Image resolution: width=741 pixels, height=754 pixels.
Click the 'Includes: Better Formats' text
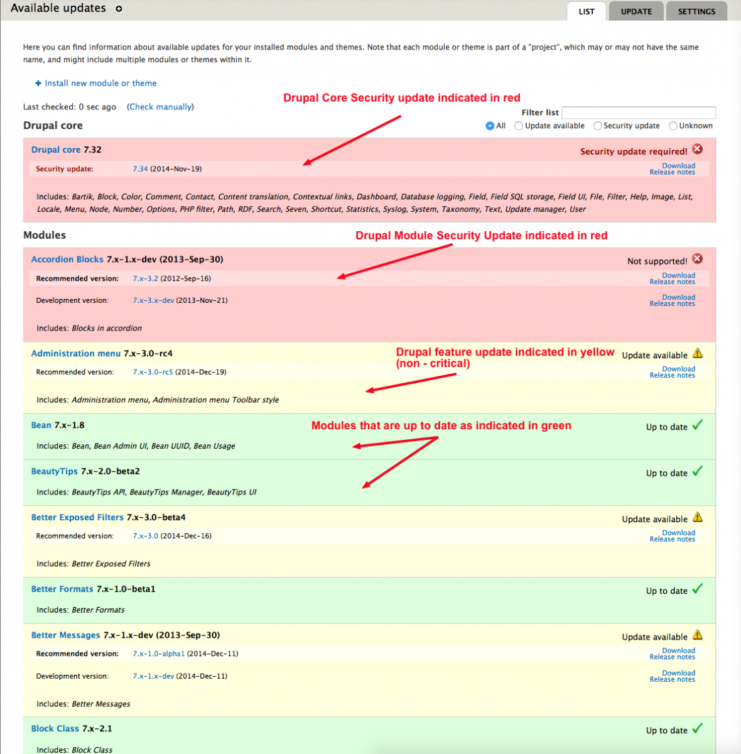pos(80,610)
